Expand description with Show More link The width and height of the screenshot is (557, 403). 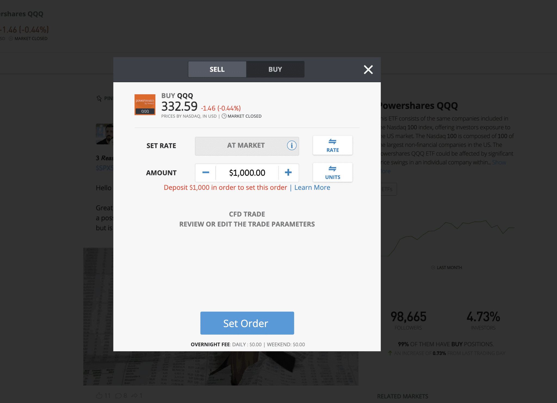point(499,163)
